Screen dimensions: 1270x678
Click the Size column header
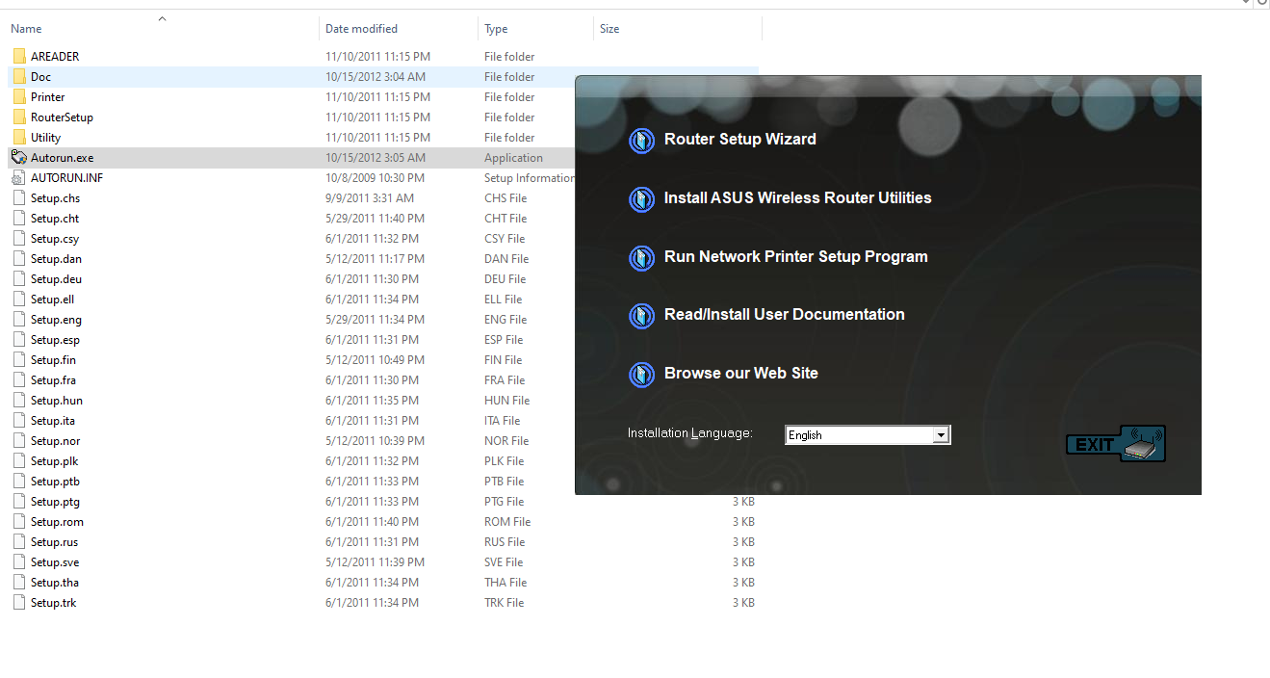tap(609, 29)
